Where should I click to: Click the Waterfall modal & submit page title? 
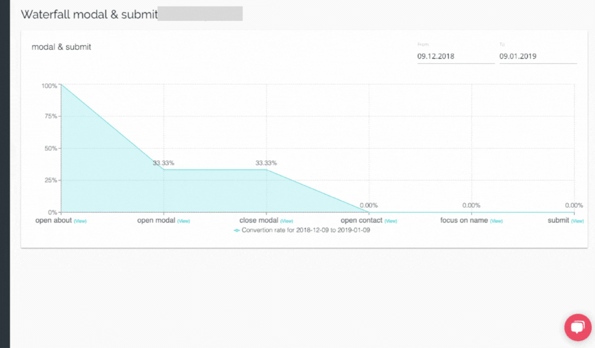(x=89, y=14)
